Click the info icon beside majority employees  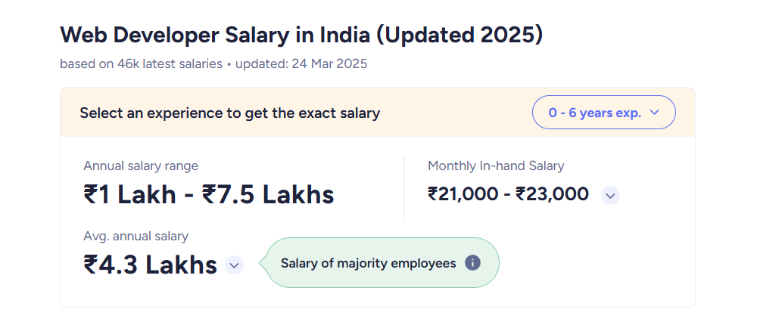(472, 263)
